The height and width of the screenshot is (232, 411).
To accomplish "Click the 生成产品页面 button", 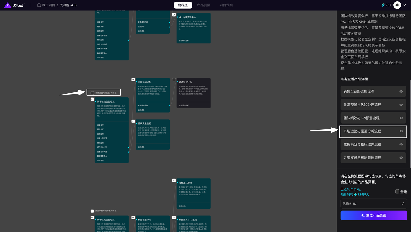I will coord(373,215).
